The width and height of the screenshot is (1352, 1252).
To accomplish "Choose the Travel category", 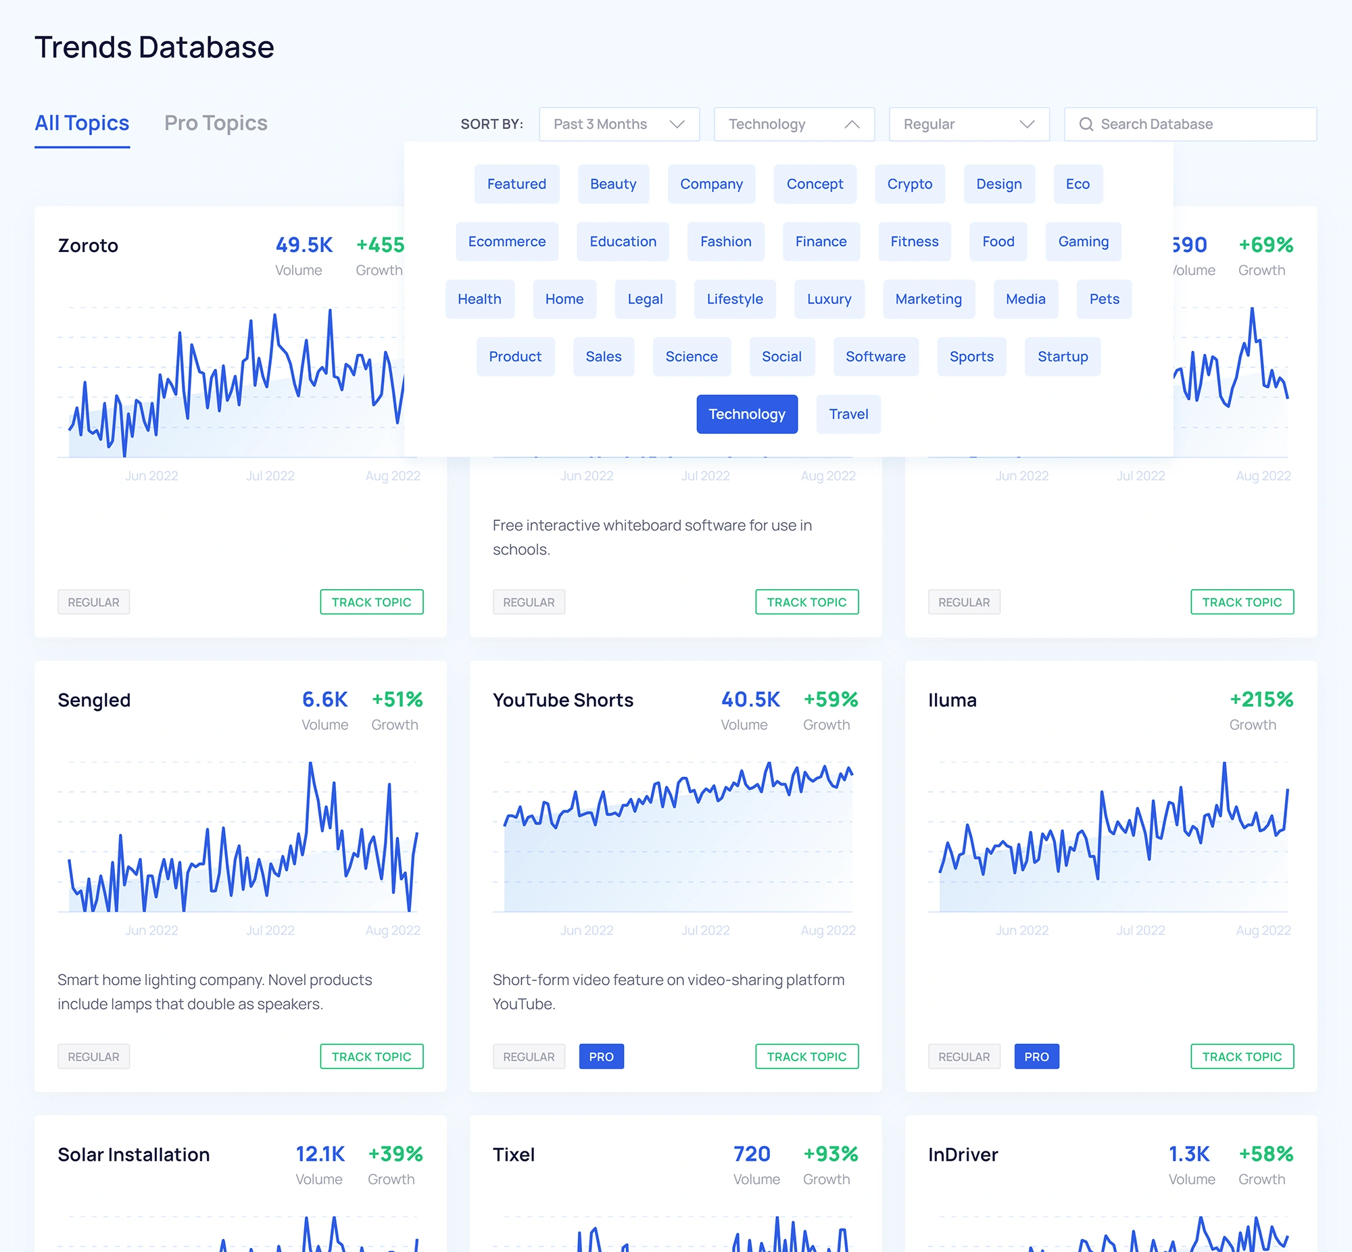I will (848, 415).
